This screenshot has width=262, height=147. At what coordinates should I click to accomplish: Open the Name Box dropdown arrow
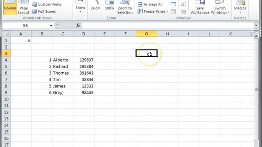[x=51, y=26]
